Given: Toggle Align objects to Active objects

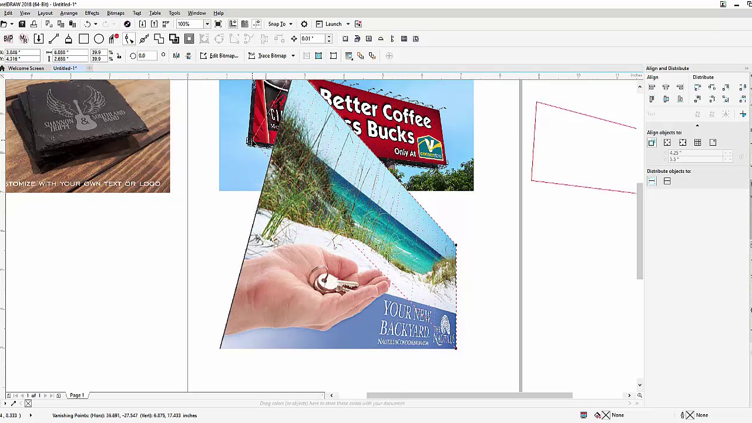Looking at the screenshot, I should coord(652,143).
